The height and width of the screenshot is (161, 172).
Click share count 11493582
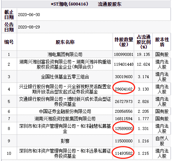[x=124, y=153]
